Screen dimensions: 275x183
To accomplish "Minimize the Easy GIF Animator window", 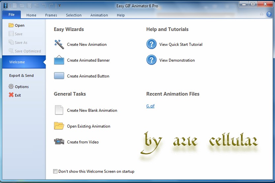I will click(244, 4).
